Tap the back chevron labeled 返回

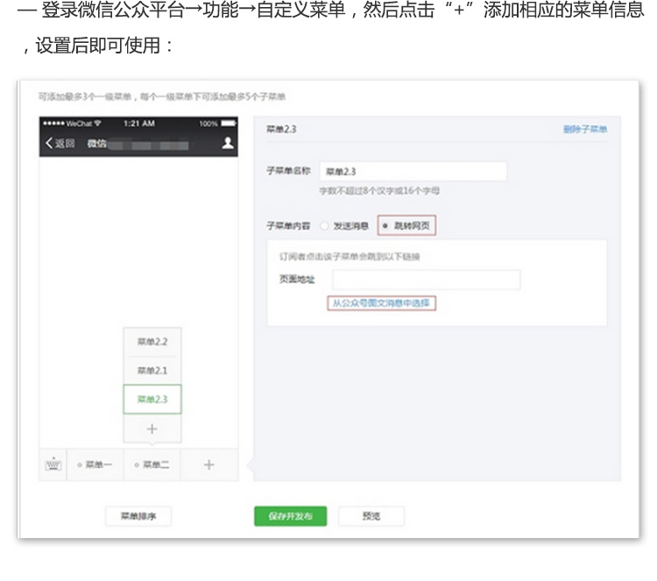pos(60,144)
